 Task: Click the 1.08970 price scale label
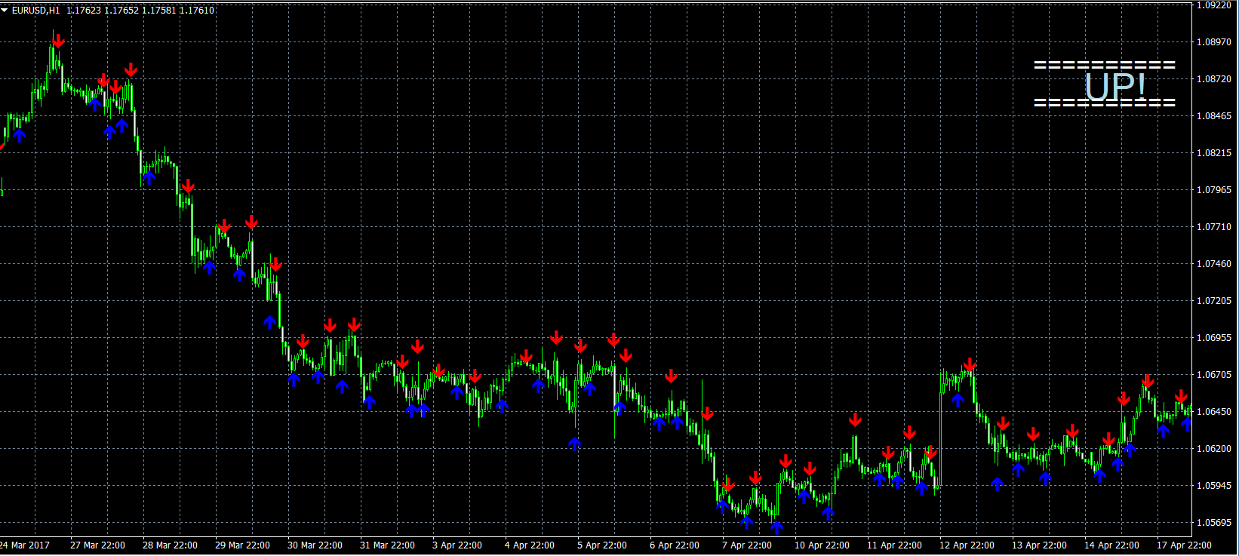[1214, 42]
